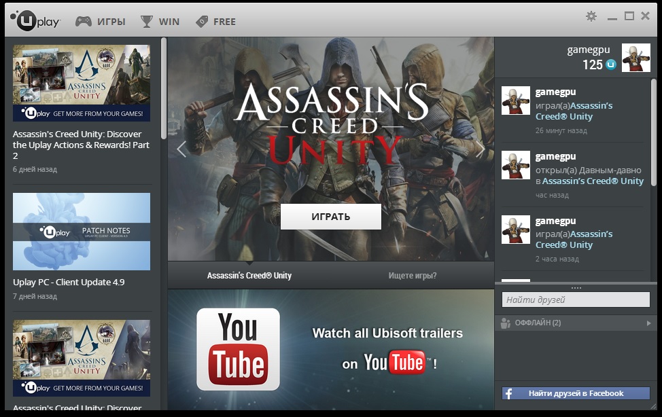Open 'Uplay PC - Client Update 4.9' news

click(x=69, y=282)
